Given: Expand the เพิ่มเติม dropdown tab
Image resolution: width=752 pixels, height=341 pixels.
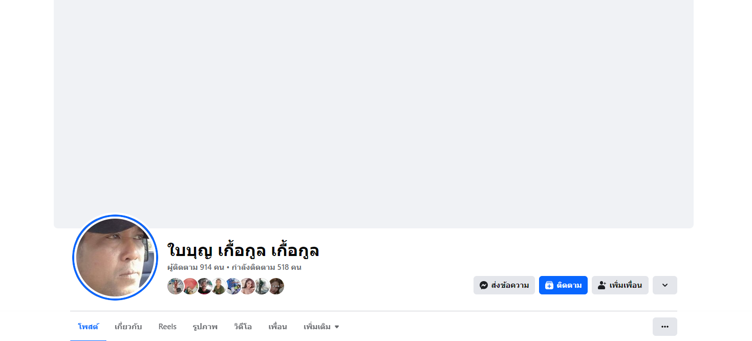Looking at the screenshot, I should [x=321, y=327].
